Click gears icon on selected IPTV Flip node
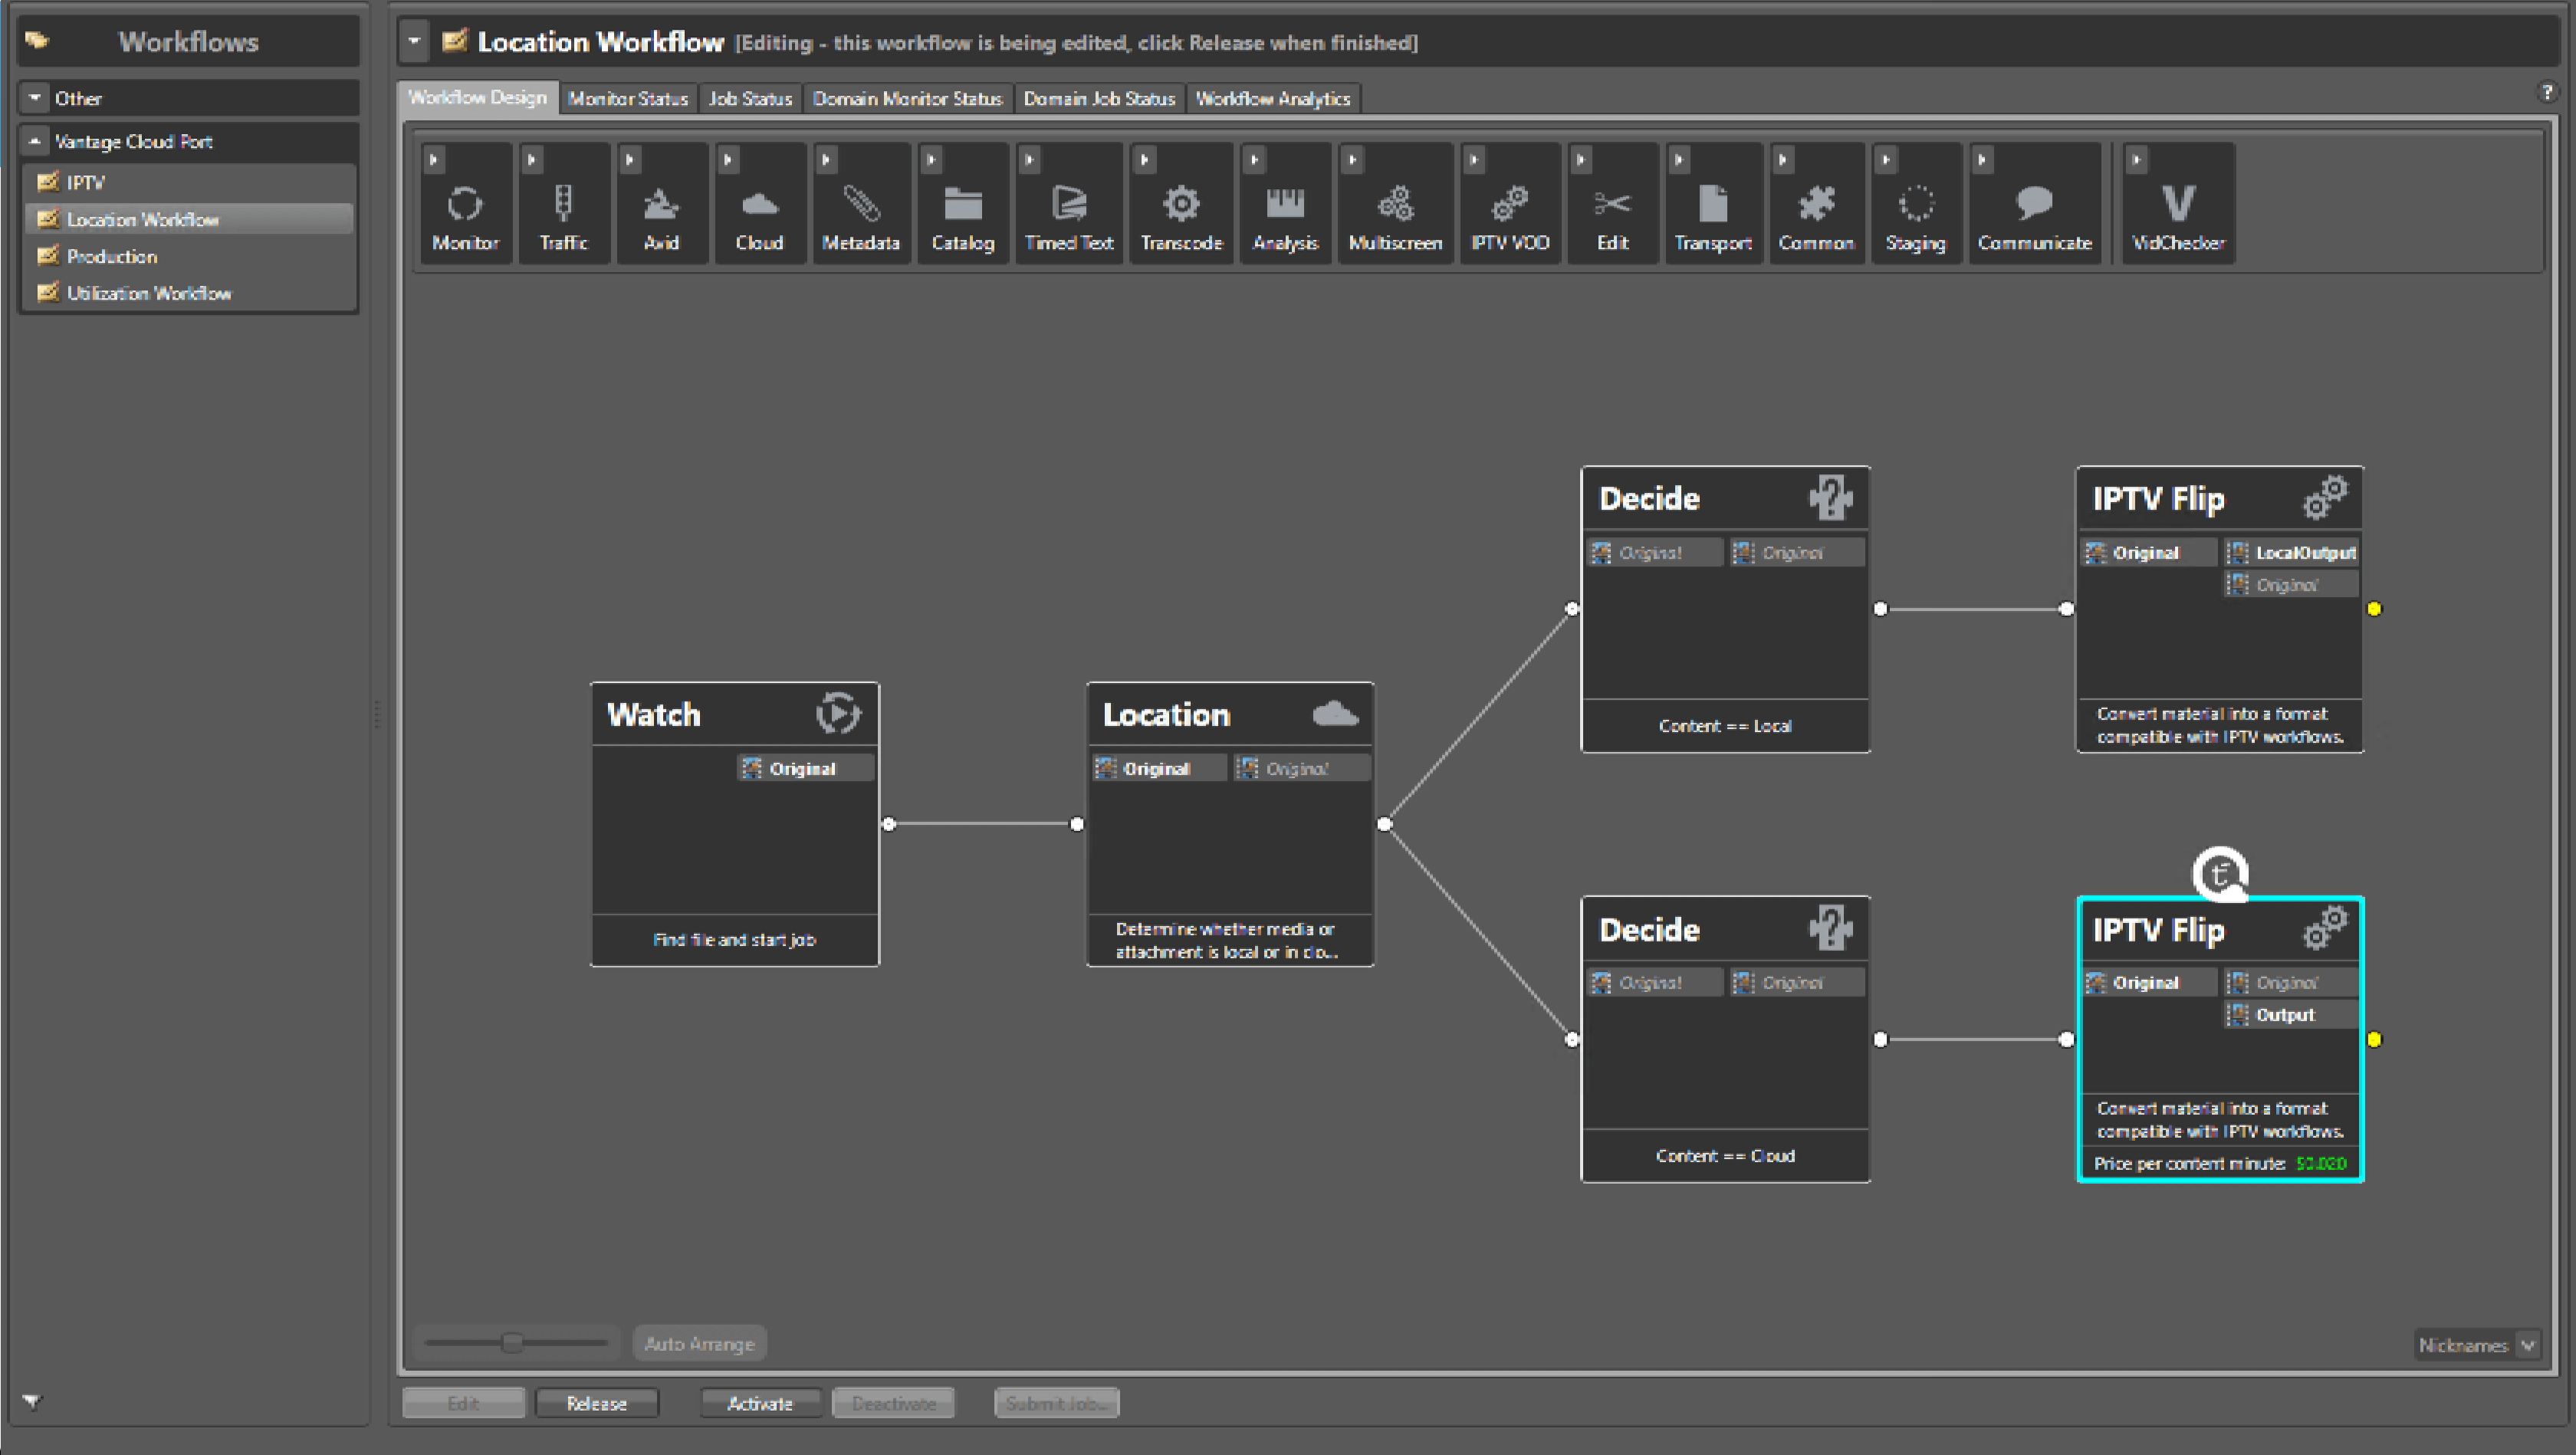2576x1455 pixels. [x=2325, y=928]
